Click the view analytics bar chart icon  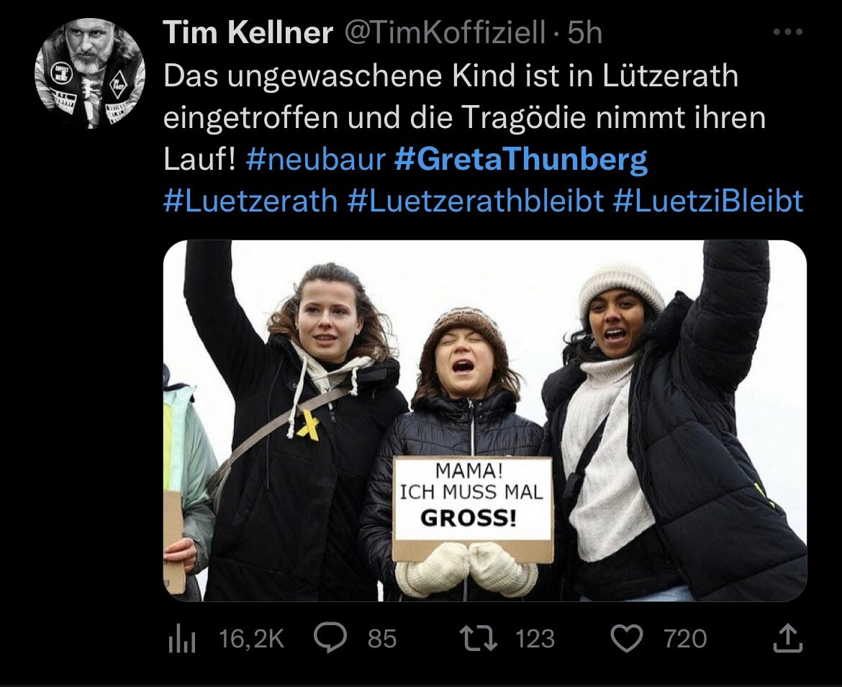(181, 639)
